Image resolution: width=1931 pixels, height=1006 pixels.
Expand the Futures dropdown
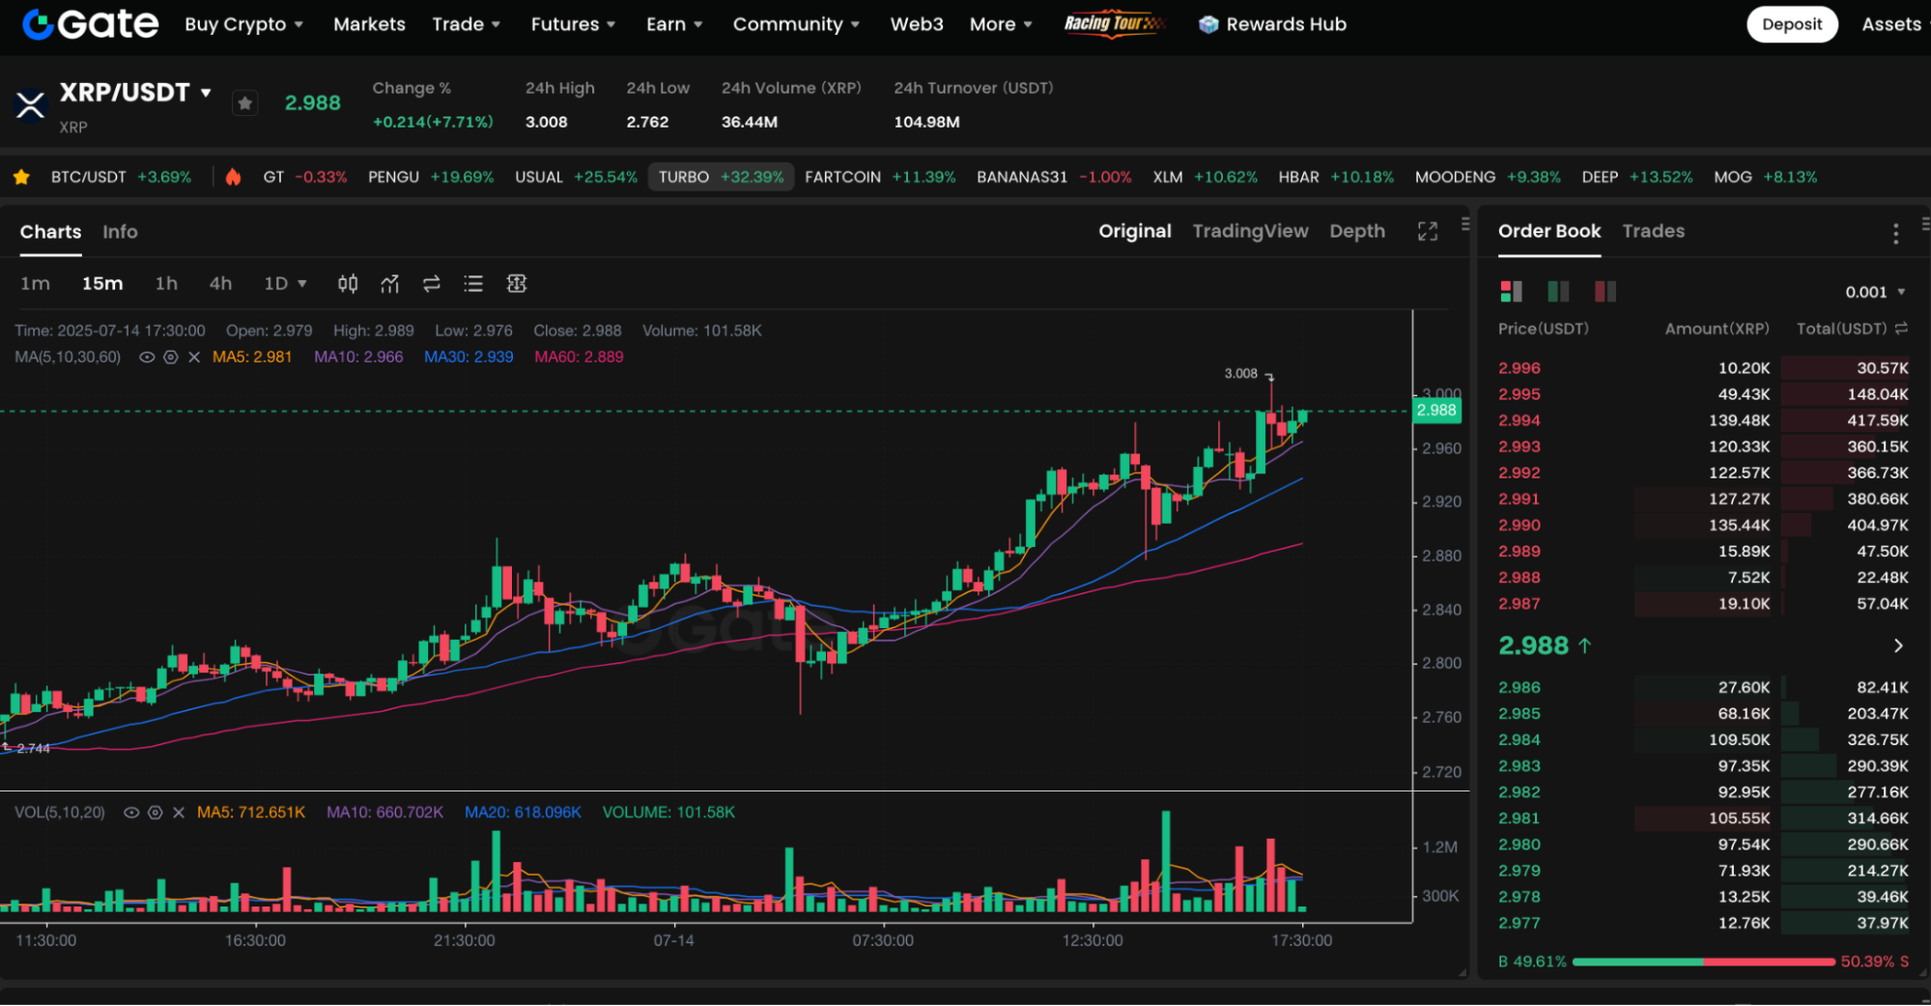[573, 24]
